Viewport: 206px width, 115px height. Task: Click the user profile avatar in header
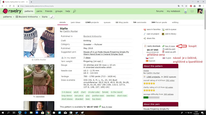point(200,11)
